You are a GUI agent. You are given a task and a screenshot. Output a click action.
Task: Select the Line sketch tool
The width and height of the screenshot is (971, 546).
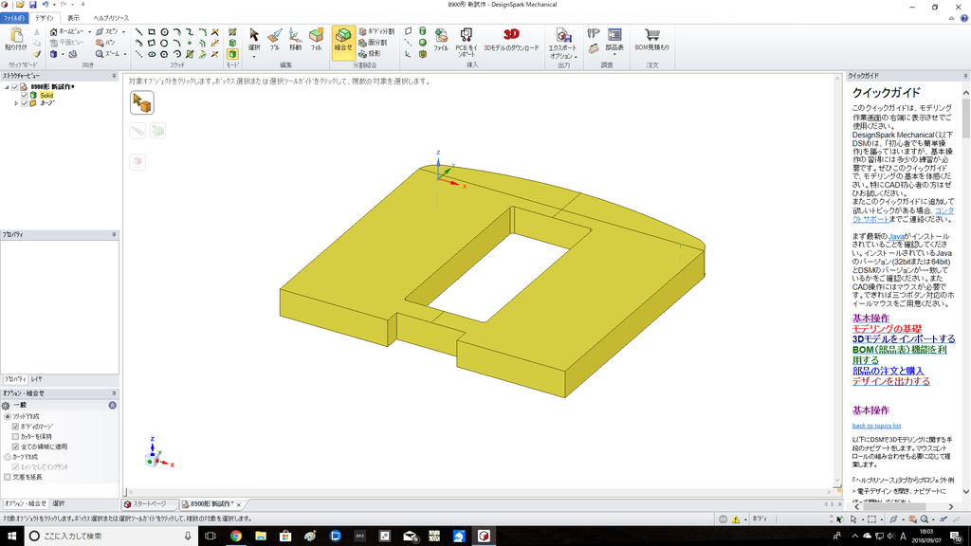click(x=138, y=31)
